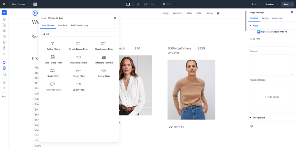Insert the Filterable Portfolio module
This screenshot has height=148, width=296.
coord(104,60)
